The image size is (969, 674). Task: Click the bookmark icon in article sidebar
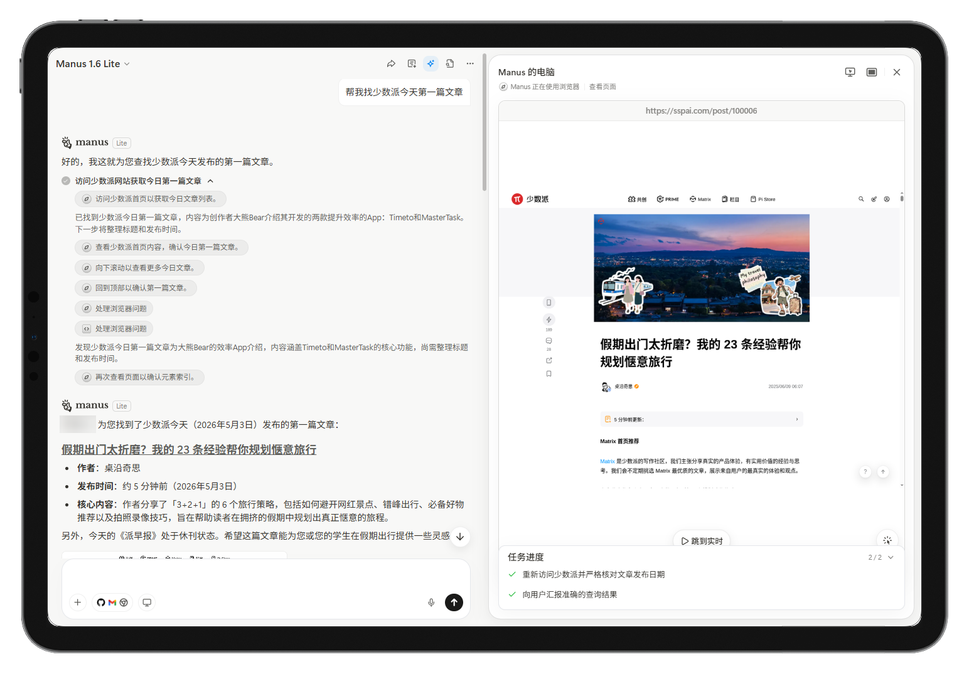pyautogui.click(x=549, y=373)
